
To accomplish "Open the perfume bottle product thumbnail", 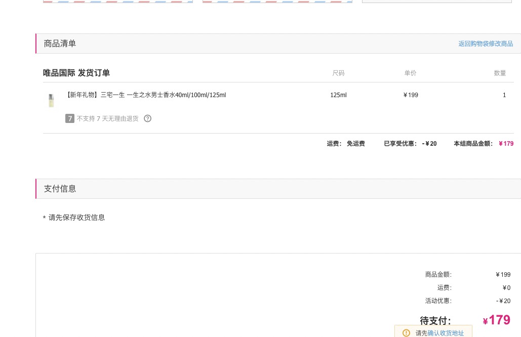I will (x=51, y=100).
